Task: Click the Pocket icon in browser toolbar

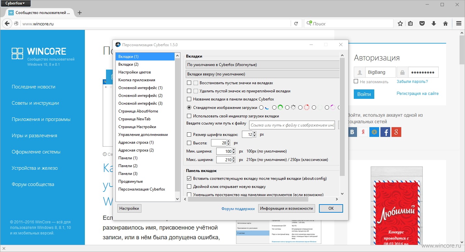Action: [422, 23]
